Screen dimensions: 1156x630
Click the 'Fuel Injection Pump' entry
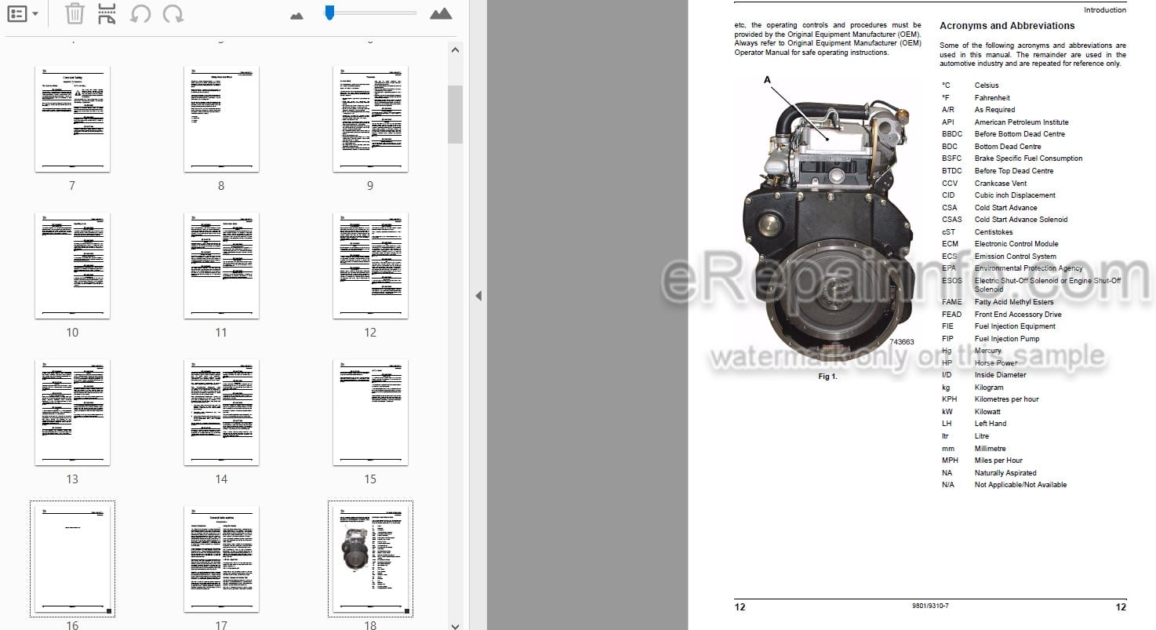click(x=1007, y=339)
